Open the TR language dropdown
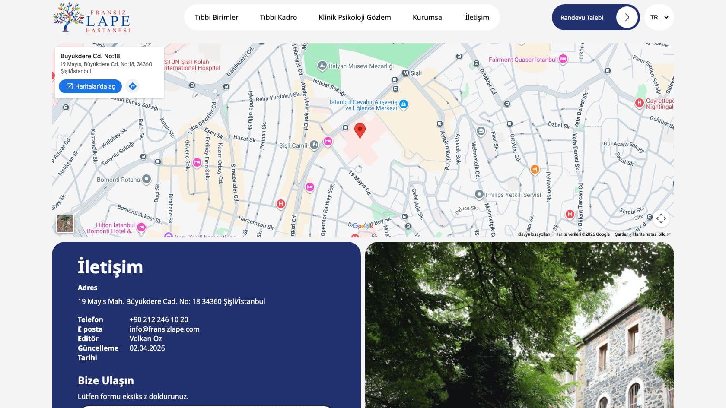This screenshot has width=726, height=408. pos(659,17)
